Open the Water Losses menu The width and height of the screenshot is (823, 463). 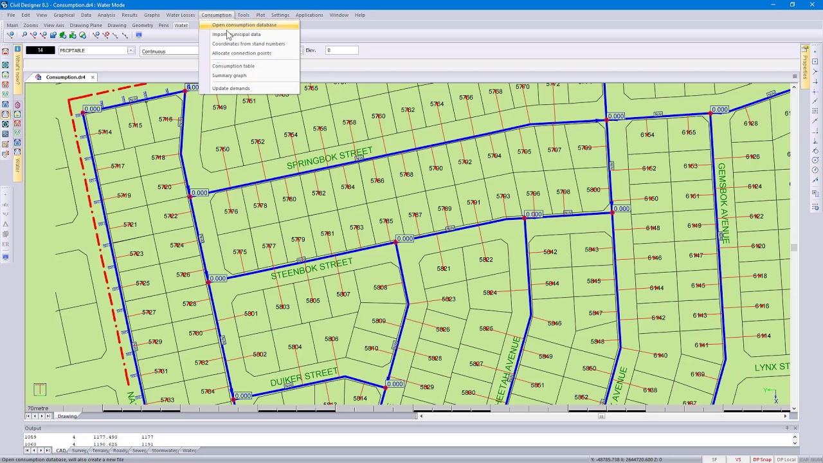coord(181,15)
